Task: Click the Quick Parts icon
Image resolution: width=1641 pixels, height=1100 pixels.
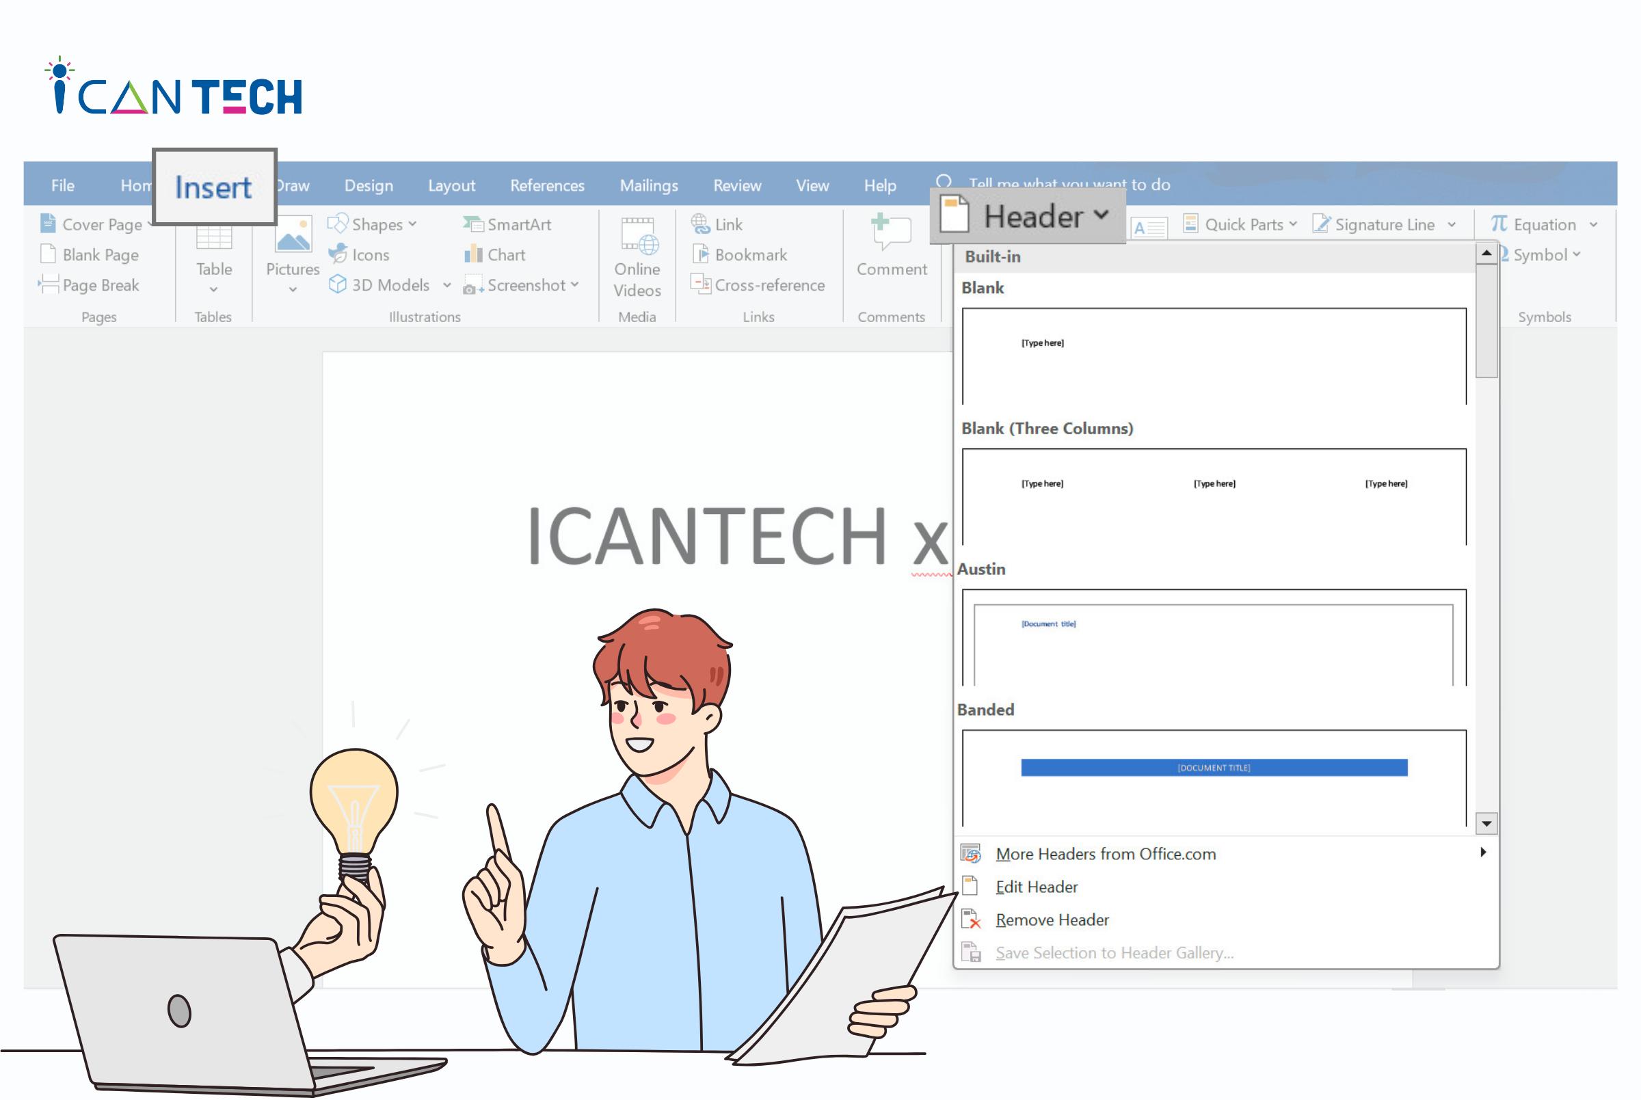Action: [x=1190, y=224]
